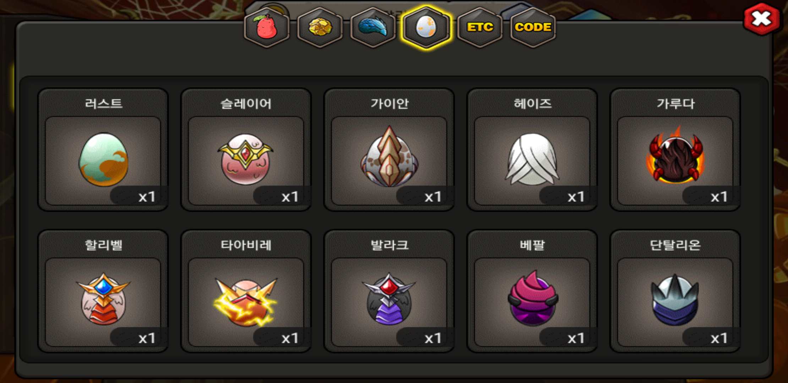The width and height of the screenshot is (788, 383).
Task: Click the 가루다 name label
Action: [675, 104]
